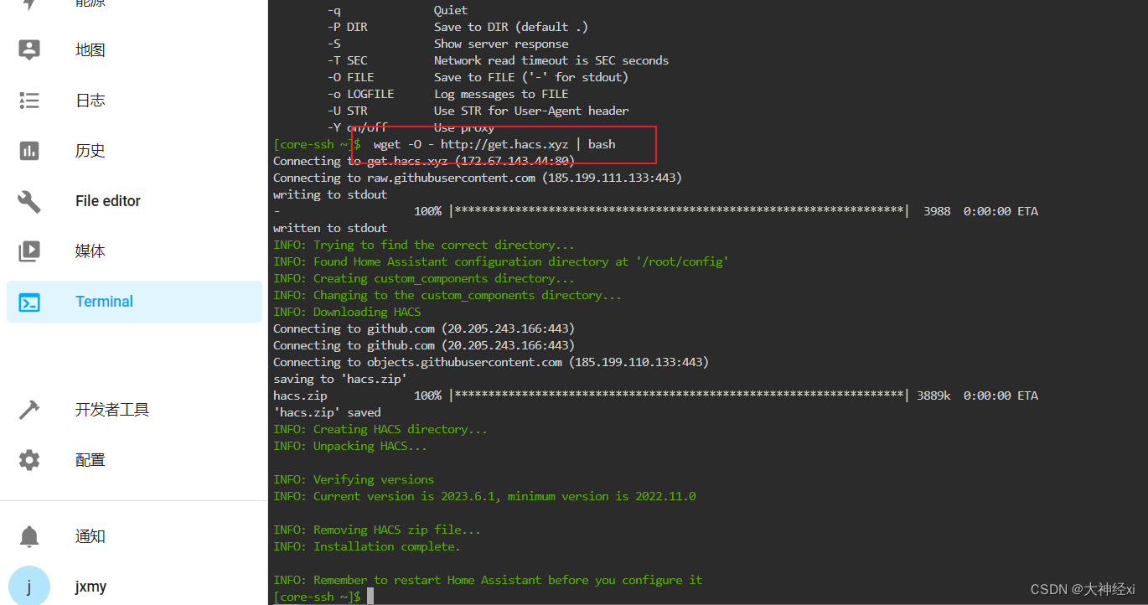Click 'INFO: Creating custom_components directory...' line
Viewport: 1148px width, 605px height.
coord(424,278)
